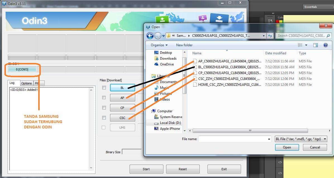Click the refresh icon beside address bar

tap(270, 36)
